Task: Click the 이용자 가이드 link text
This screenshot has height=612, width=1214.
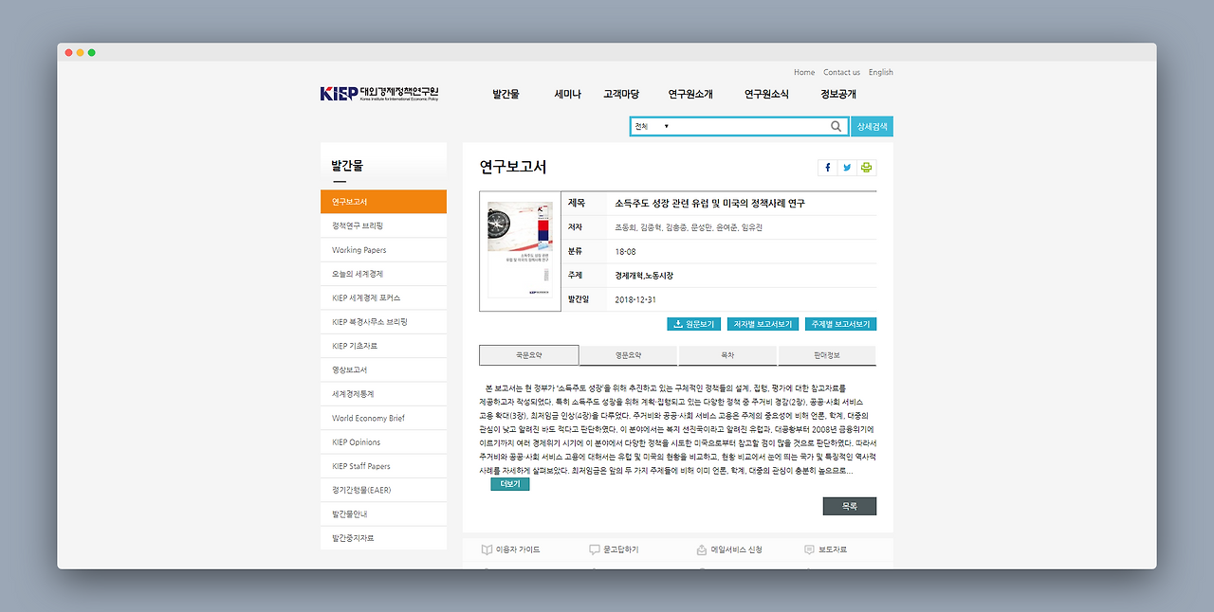Action: pyautogui.click(x=518, y=549)
